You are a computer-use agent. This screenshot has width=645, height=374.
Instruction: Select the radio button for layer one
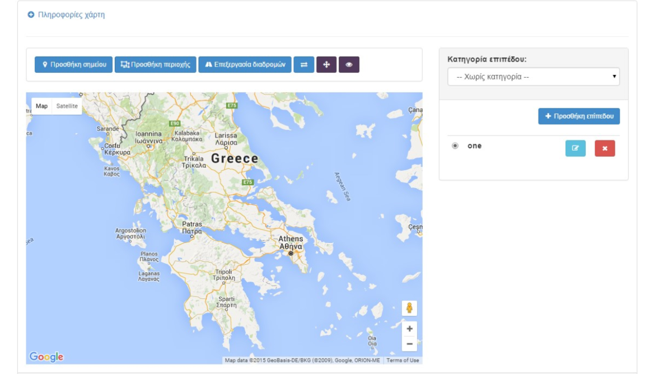[455, 146]
